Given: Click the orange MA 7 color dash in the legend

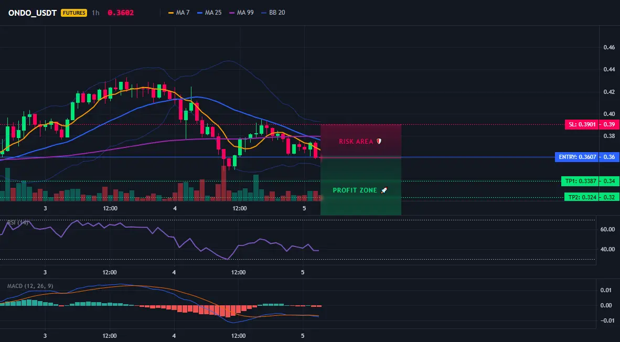Looking at the screenshot, I should coord(171,13).
